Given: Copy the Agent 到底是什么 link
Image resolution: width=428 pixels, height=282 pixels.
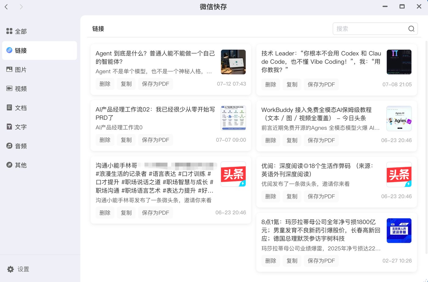Looking at the screenshot, I should (126, 84).
